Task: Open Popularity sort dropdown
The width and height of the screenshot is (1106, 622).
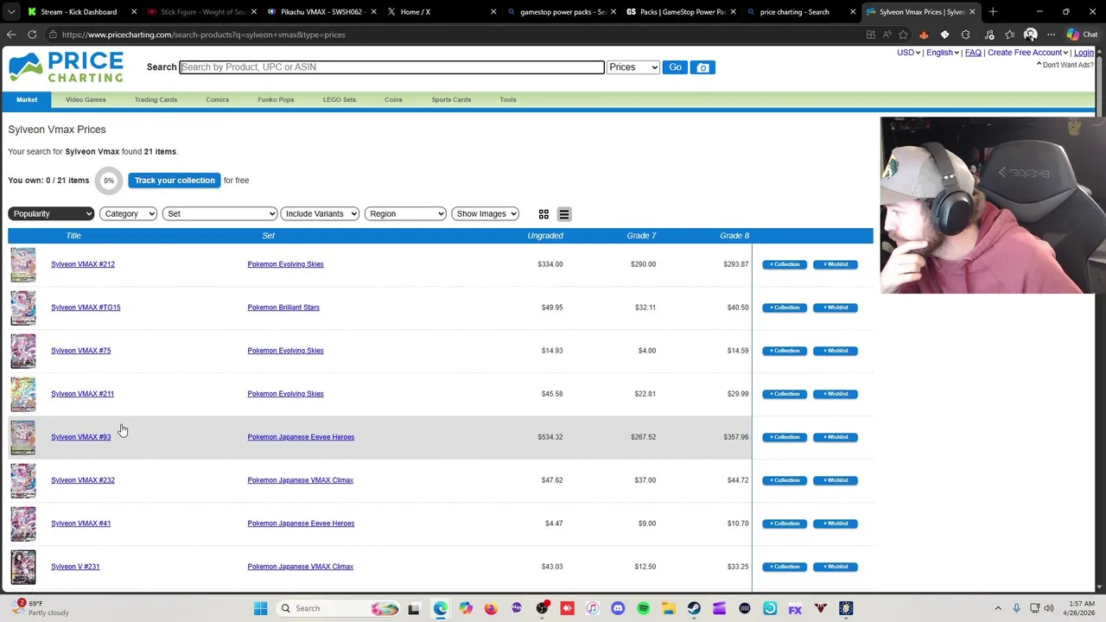Action: tap(51, 214)
